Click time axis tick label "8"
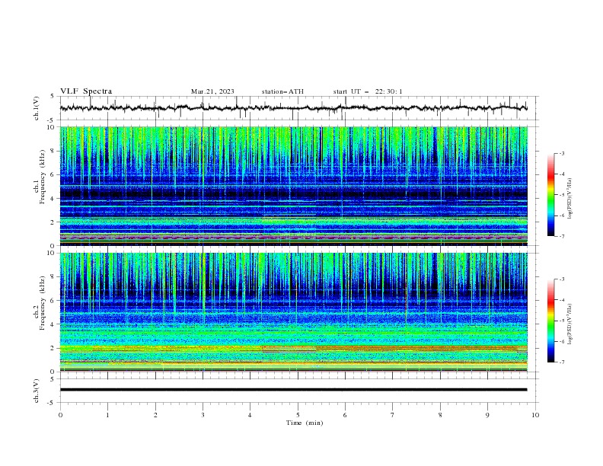The width and height of the screenshot is (603, 466). click(x=440, y=415)
